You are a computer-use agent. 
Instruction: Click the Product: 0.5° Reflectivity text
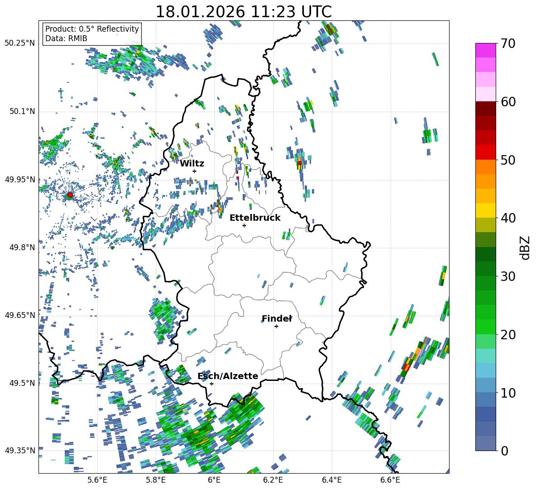point(92,29)
